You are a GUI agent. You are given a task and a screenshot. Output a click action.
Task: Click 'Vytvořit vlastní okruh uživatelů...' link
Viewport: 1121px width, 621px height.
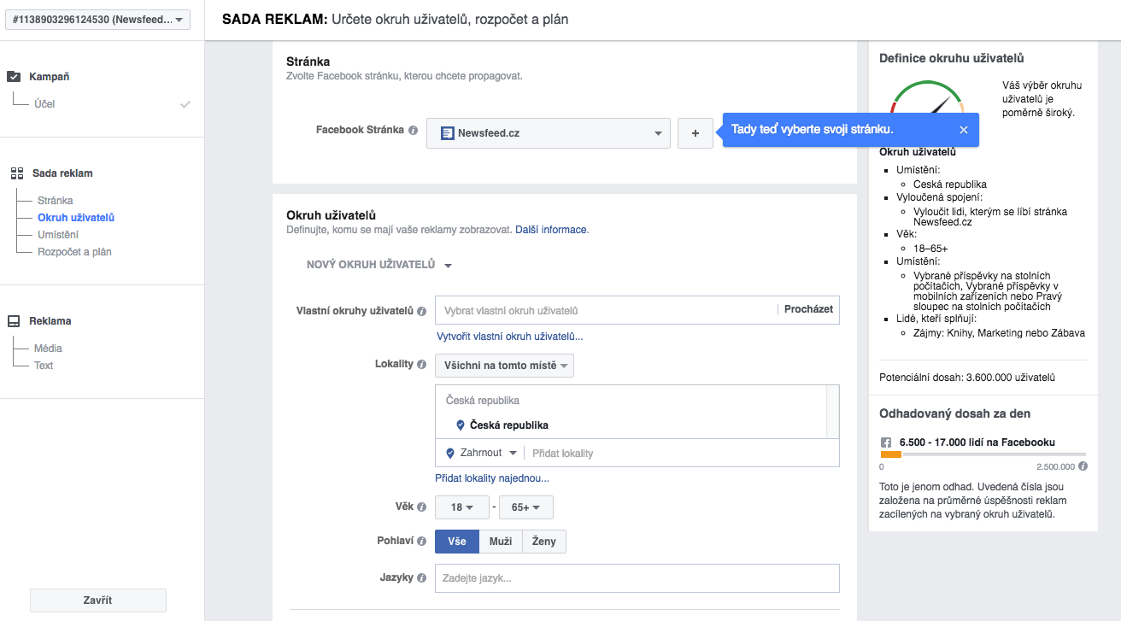click(x=510, y=337)
